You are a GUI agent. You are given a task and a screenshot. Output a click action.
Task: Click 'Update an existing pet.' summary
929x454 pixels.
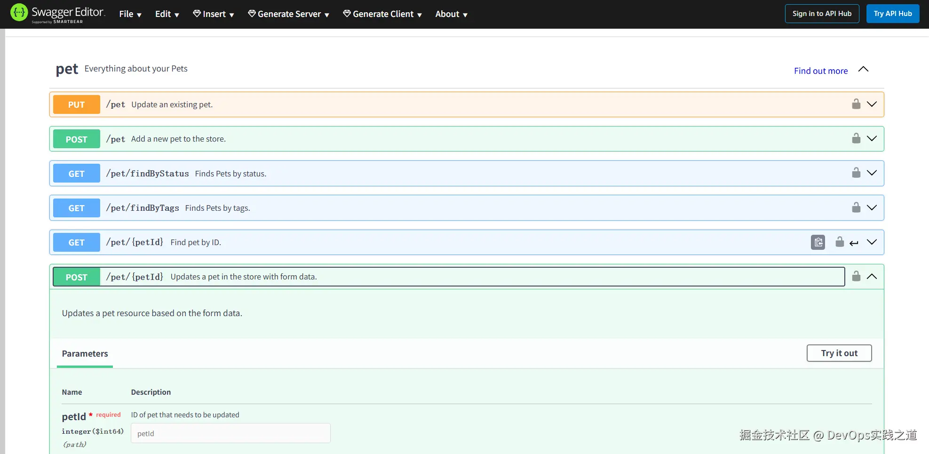coord(172,104)
